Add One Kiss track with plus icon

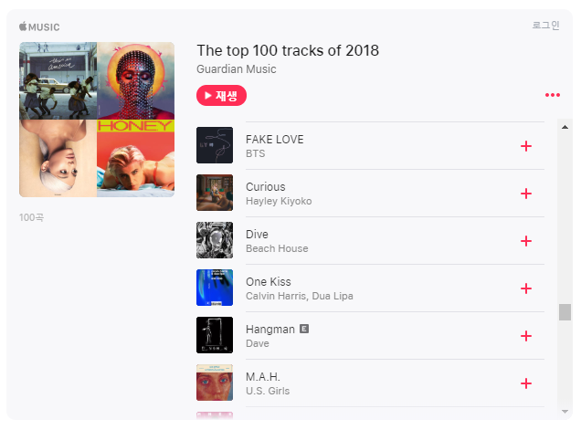pos(525,288)
